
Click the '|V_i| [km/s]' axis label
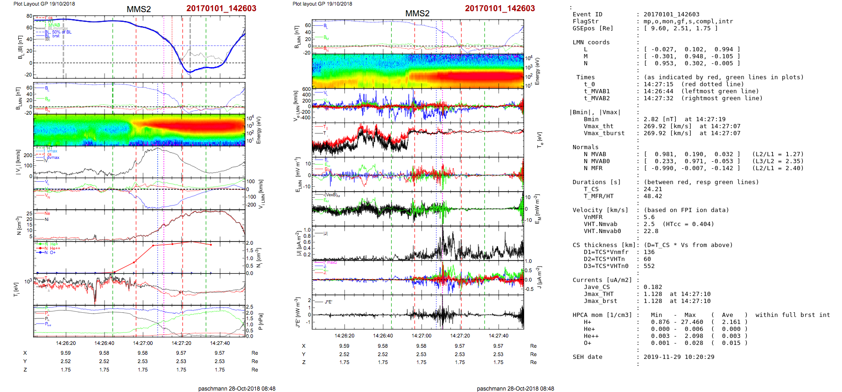18,162
